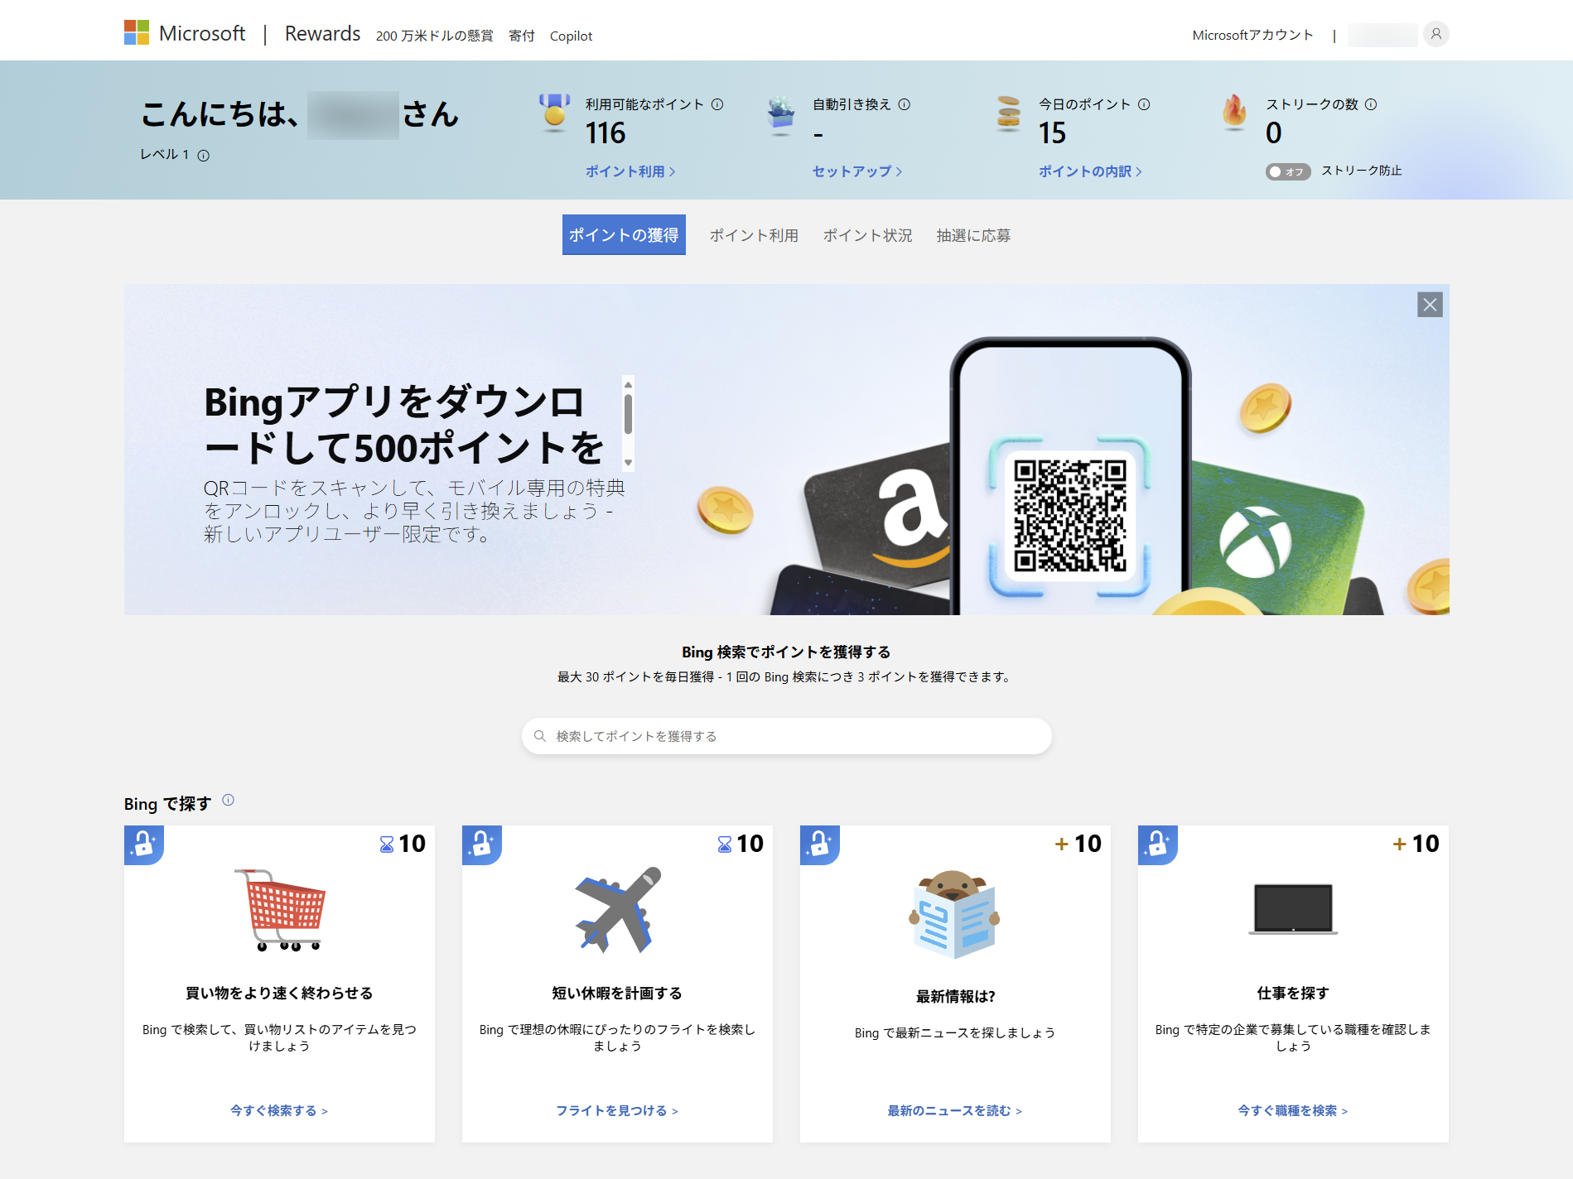
Task: Click the plus 10 points on 仕事を探す card
Action: click(x=1416, y=844)
